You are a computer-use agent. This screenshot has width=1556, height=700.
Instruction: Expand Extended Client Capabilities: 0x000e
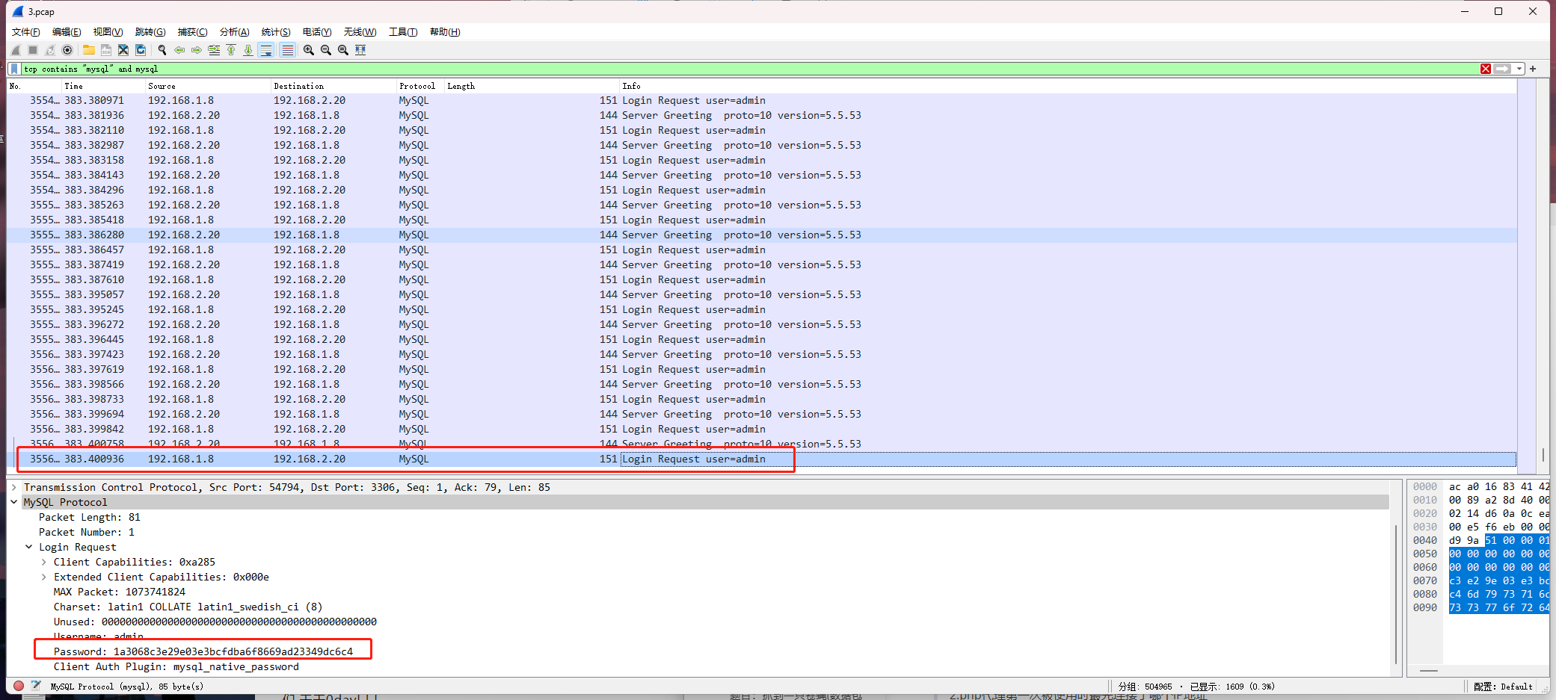(x=44, y=577)
